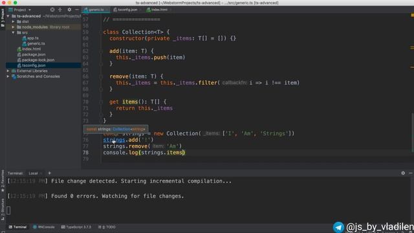The width and height of the screenshot is (414, 233).
Task: Collapse the ts-advanced root folder
Action: (x=8, y=16)
